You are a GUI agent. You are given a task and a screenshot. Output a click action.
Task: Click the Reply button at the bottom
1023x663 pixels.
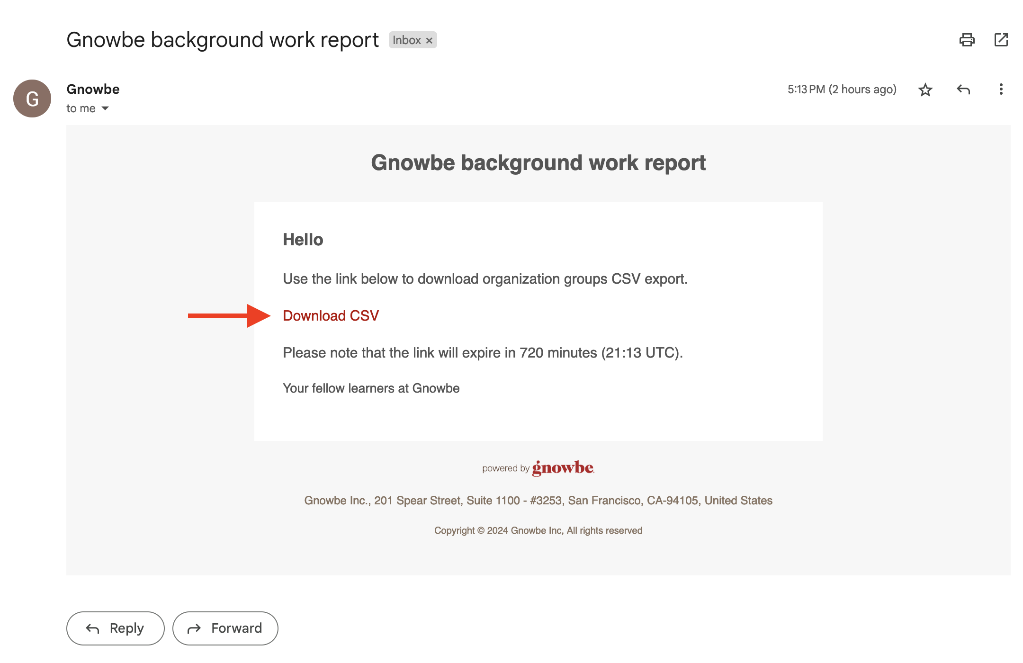point(116,628)
